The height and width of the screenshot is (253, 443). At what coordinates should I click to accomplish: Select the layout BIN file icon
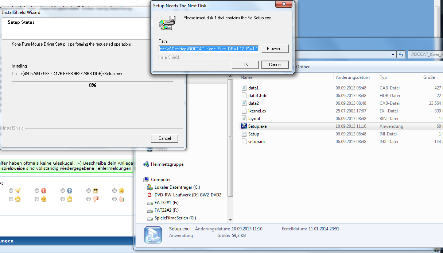(245, 118)
